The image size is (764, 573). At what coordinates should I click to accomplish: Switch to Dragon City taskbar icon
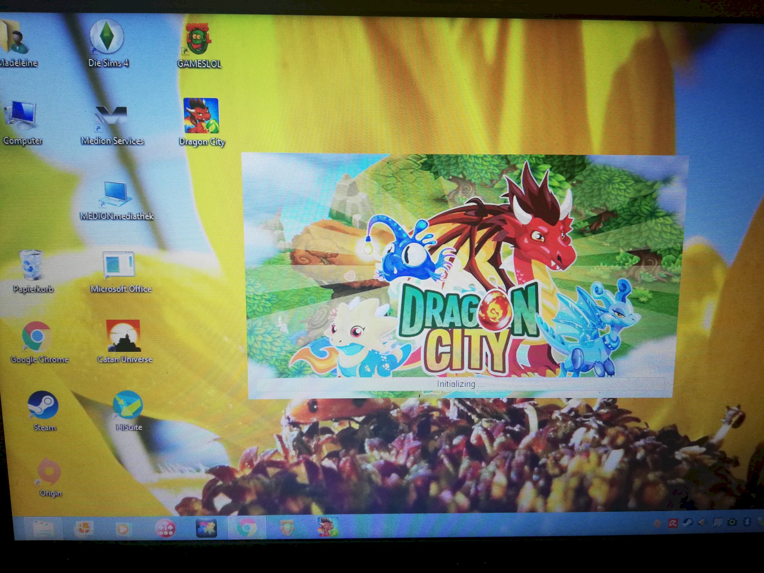point(327,527)
